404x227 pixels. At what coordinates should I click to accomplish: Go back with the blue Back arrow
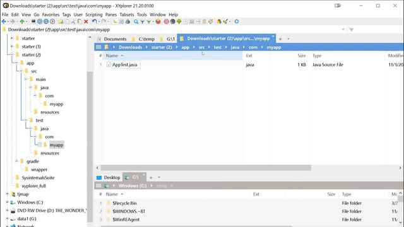pos(4,21)
